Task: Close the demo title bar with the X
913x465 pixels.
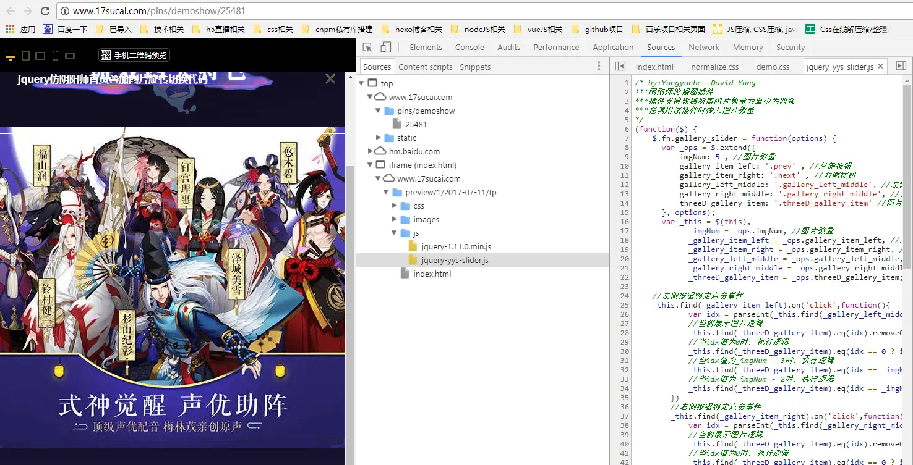Action: 330,78
